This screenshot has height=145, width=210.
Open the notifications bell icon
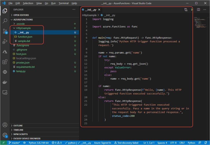[206, 143]
